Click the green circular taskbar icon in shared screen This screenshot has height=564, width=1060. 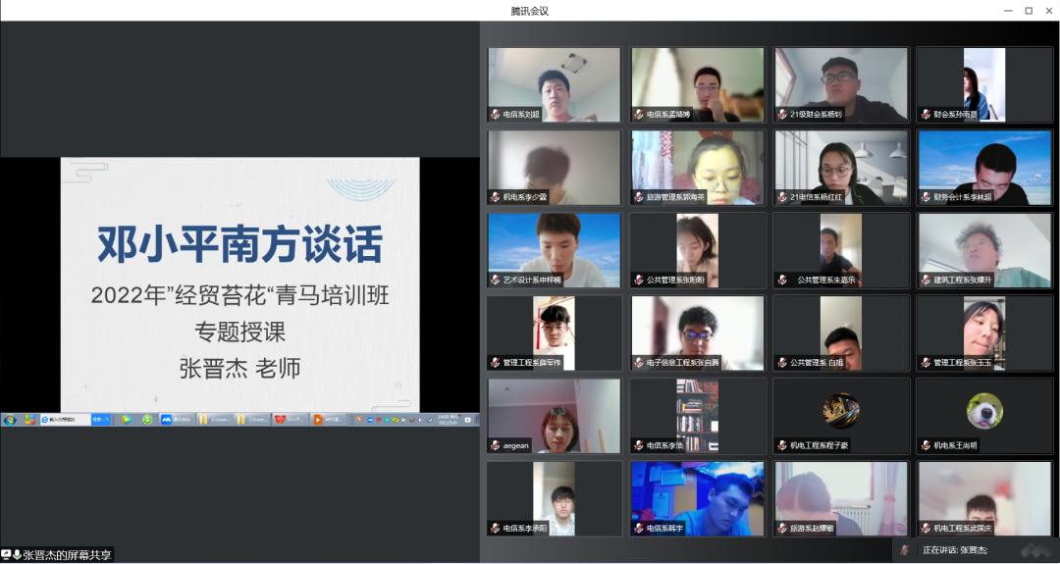147,420
